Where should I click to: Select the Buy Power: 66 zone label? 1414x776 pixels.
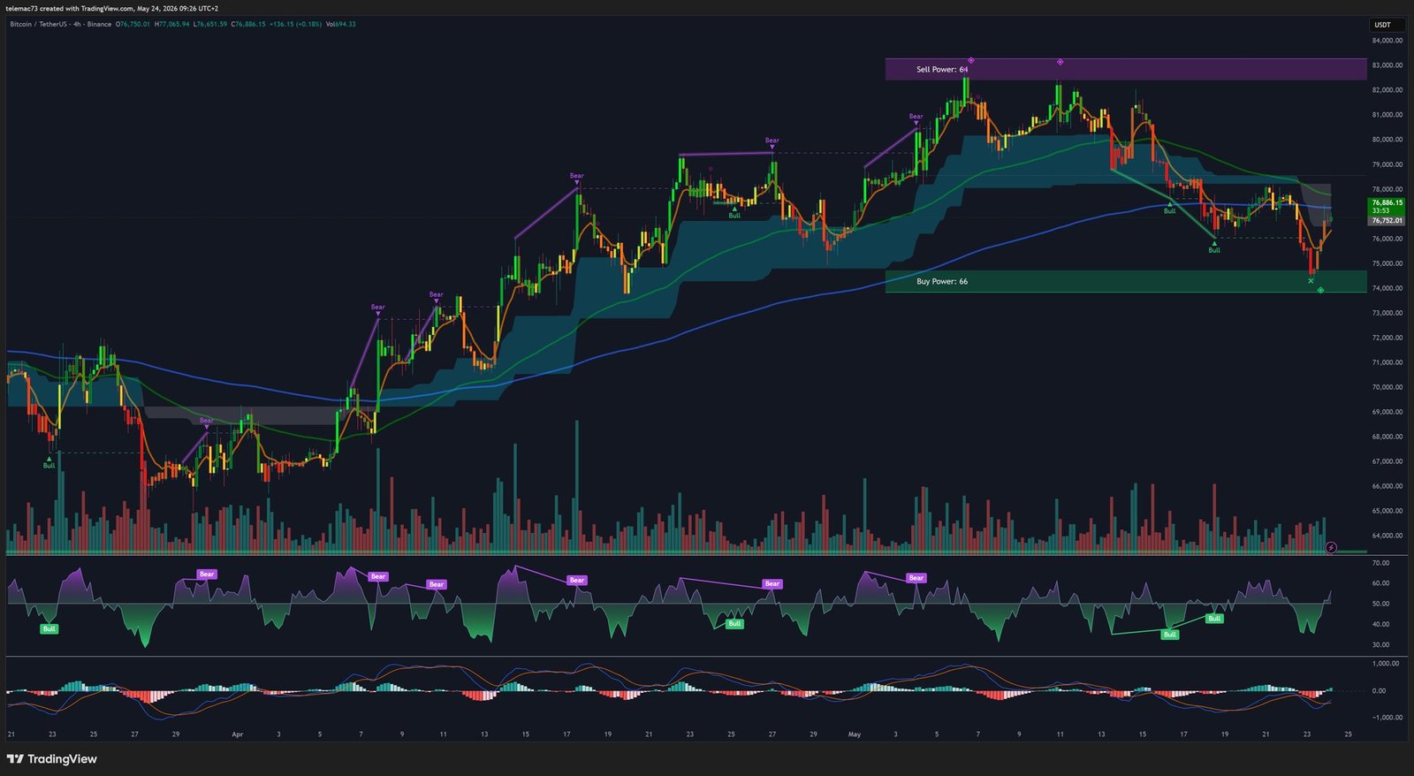pos(942,281)
